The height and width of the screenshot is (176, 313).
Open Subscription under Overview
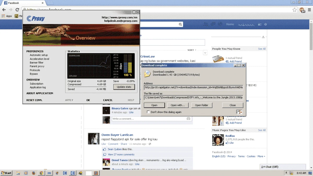click(x=36, y=84)
